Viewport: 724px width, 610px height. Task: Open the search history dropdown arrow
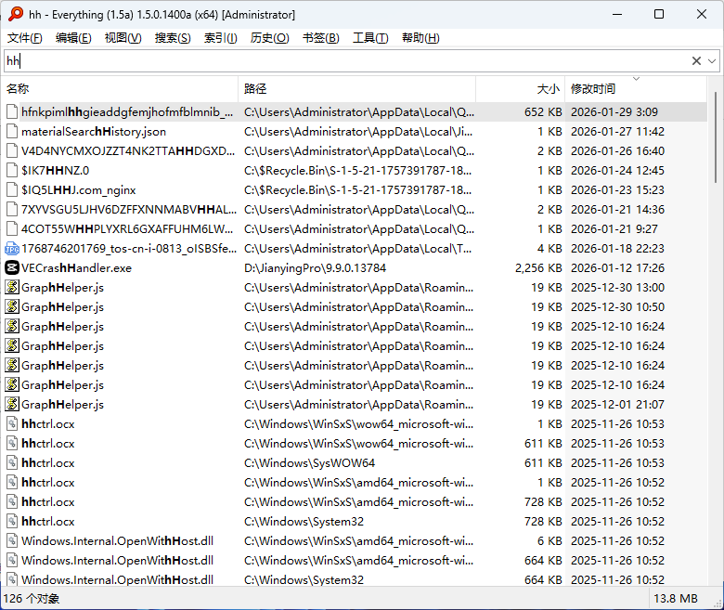[x=712, y=60]
